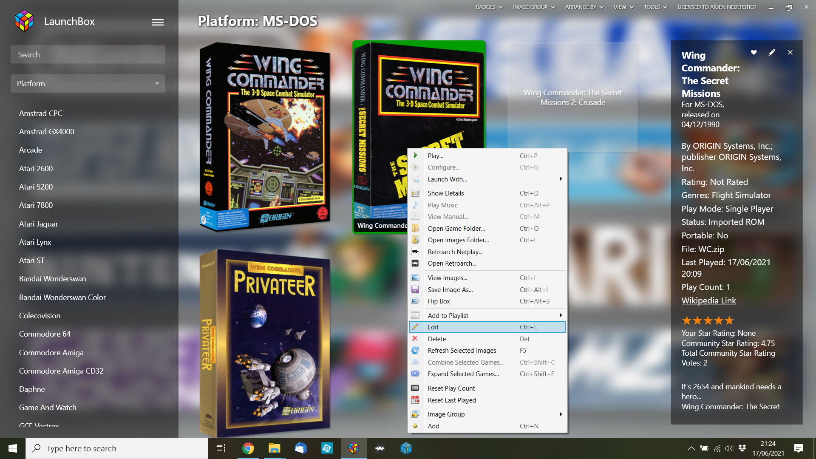Viewport: 816px width, 459px height.
Task: Open the View dropdown menu
Action: tap(623, 7)
